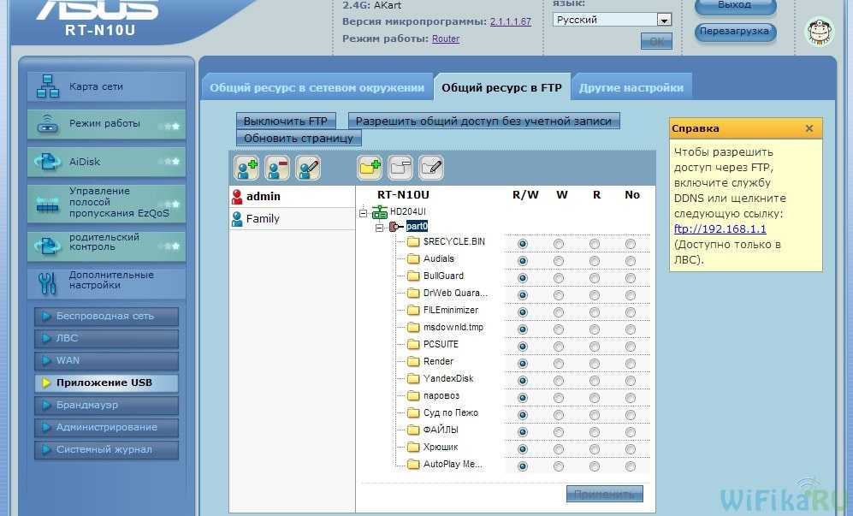
Task: Click firmware version 2.1.1.1.67 link
Action: coord(510,21)
